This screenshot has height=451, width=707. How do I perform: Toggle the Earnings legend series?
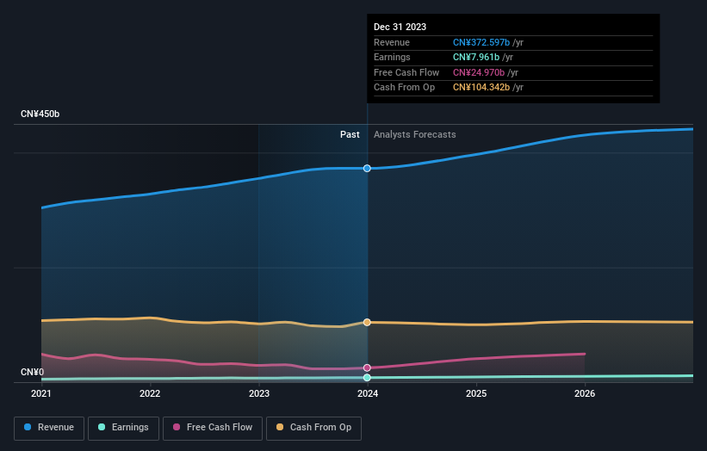(x=123, y=428)
